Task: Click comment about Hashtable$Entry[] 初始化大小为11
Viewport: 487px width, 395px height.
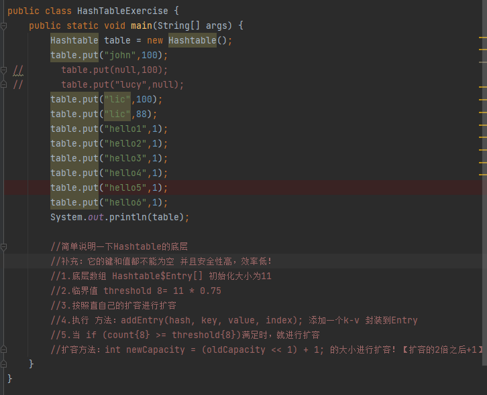Action: 161,276
